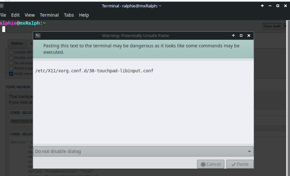The width and height of the screenshot is (290, 176).
Task: Uncheck the Notify me checkbox
Action: [x=11, y=74]
